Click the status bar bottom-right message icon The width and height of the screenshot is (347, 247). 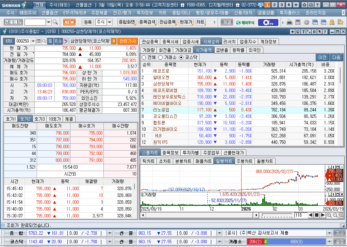[x=342, y=226]
